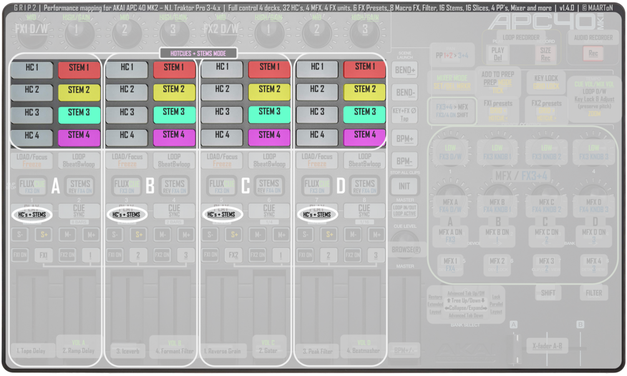The image size is (627, 376).
Task: Click the M- button on deck D
Action: [x=352, y=235]
